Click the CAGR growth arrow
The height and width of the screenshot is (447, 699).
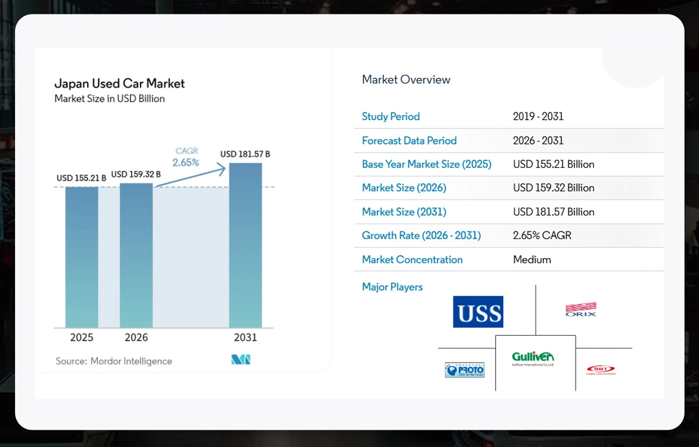click(x=190, y=177)
